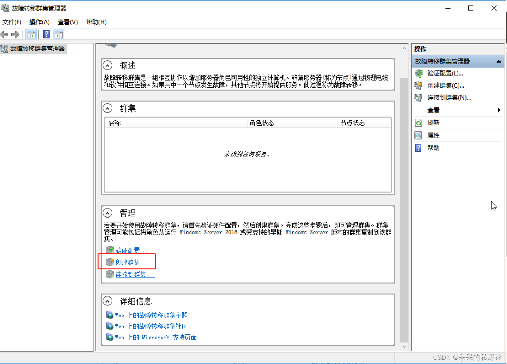
Task: Click the 创建群集... link in 管理
Action: coord(132,262)
